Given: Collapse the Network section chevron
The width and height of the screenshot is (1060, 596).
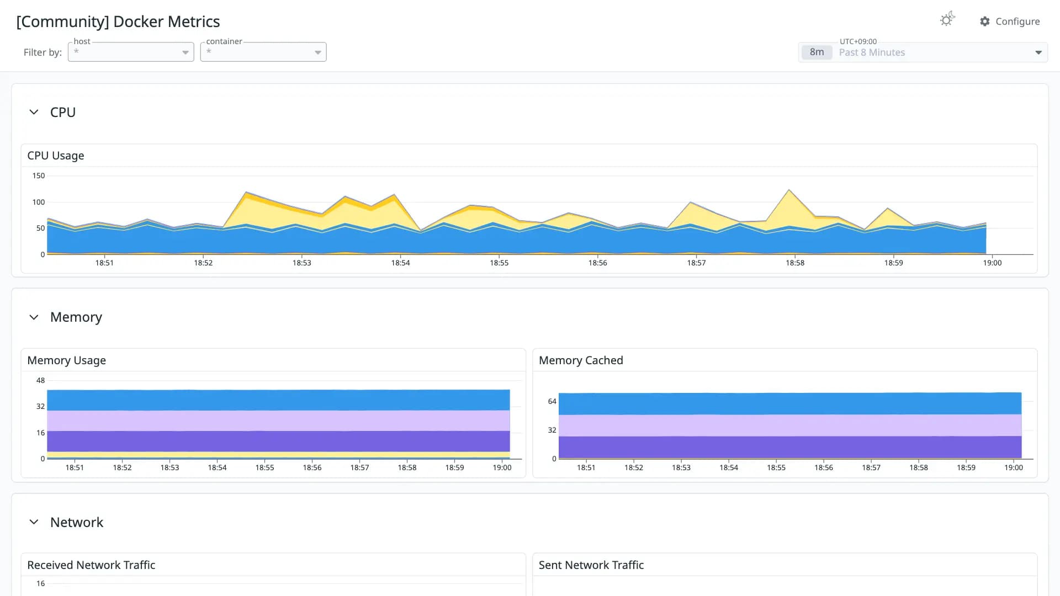Looking at the screenshot, I should 34,522.
